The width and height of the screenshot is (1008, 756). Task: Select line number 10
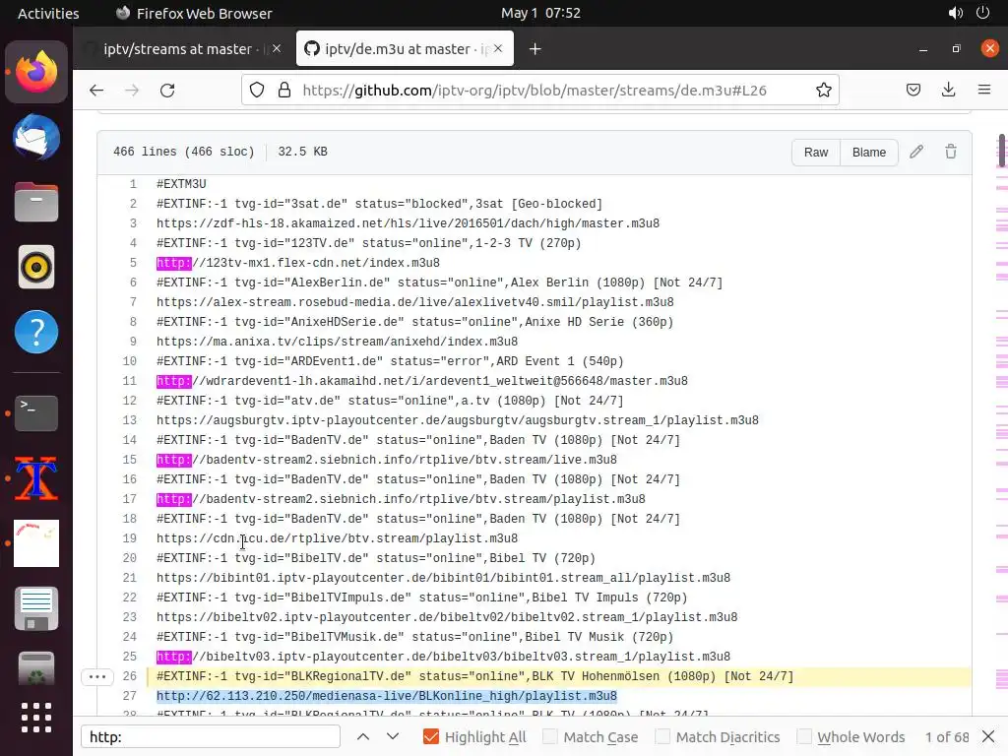pos(130,361)
